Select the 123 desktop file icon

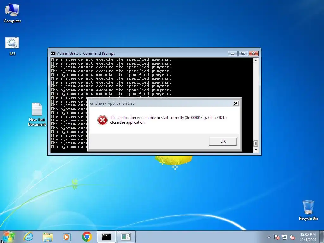12,46
